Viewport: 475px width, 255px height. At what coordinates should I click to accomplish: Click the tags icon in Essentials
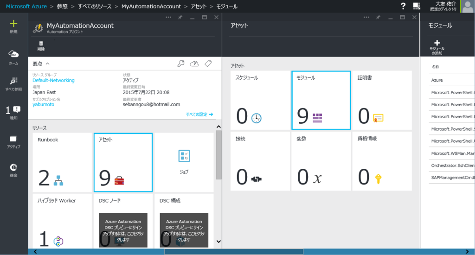point(208,64)
